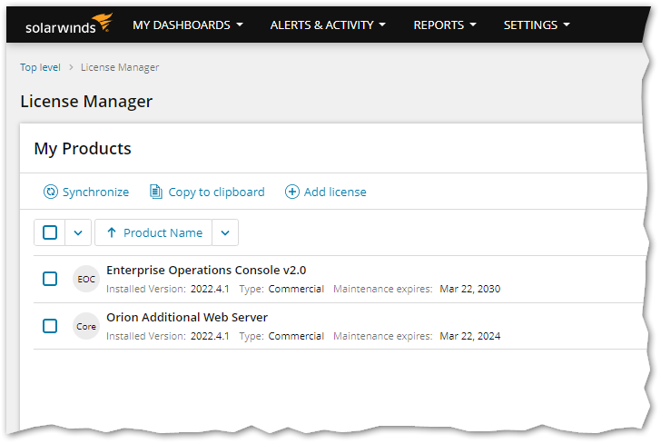Click the SolarWinds logo
The height and width of the screenshot is (444, 661).
pyautogui.click(x=69, y=24)
